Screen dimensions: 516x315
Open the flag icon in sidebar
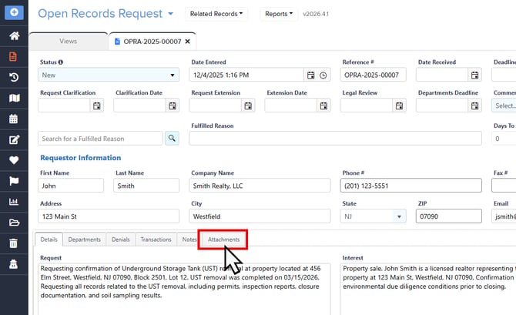14,181
